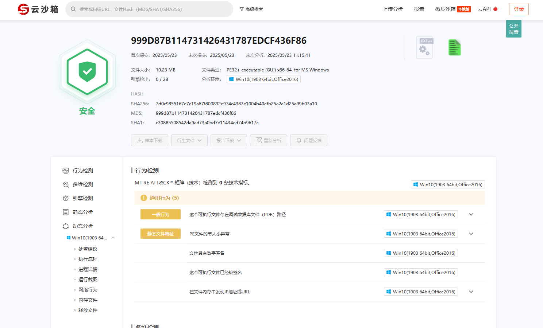Focus the URL and file hash search field
This screenshot has height=328, width=543.
tap(149, 9)
